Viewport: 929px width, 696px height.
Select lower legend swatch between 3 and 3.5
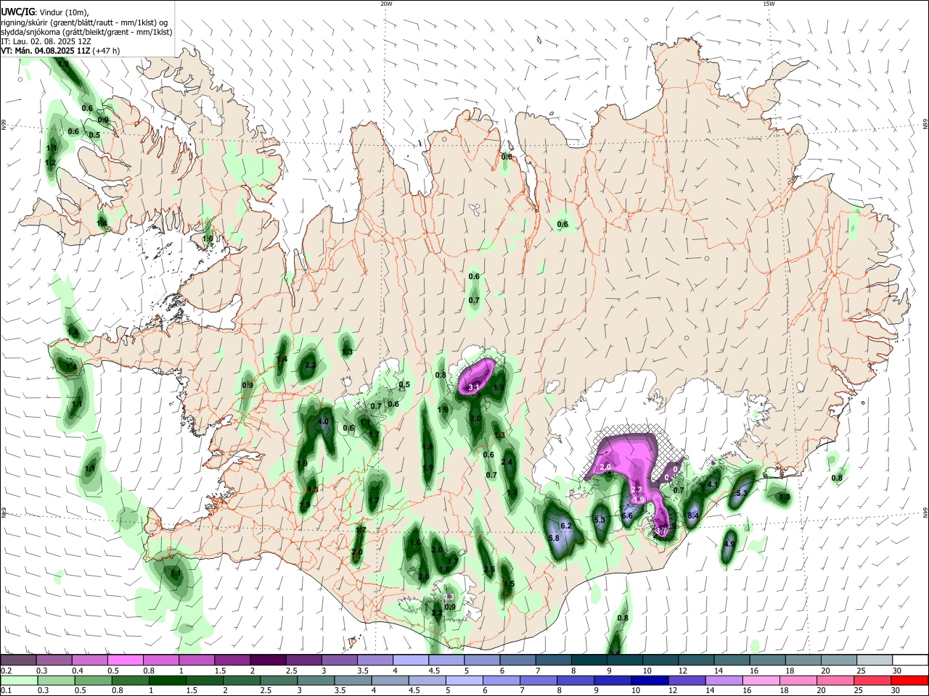pyautogui.click(x=316, y=680)
